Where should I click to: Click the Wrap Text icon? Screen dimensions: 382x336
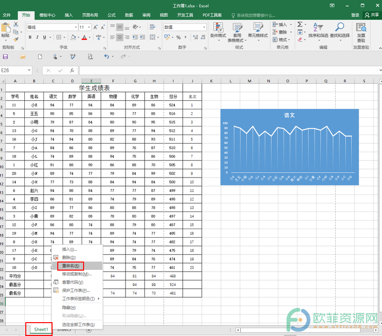(x=152, y=27)
